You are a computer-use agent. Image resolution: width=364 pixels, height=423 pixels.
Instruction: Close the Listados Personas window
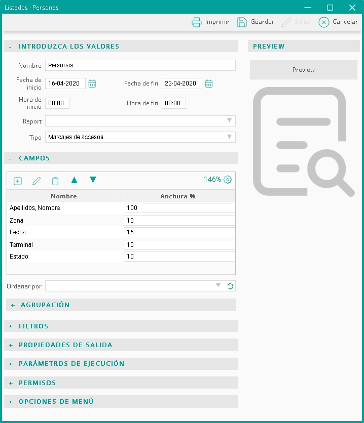click(352, 7)
